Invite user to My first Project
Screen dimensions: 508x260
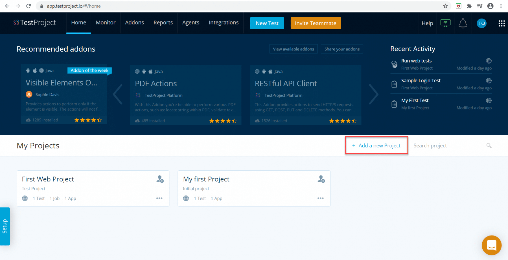point(321,179)
